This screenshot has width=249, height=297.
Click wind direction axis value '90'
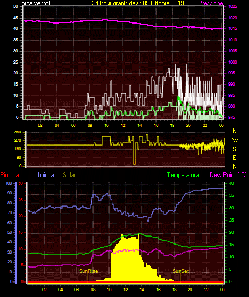(19, 157)
